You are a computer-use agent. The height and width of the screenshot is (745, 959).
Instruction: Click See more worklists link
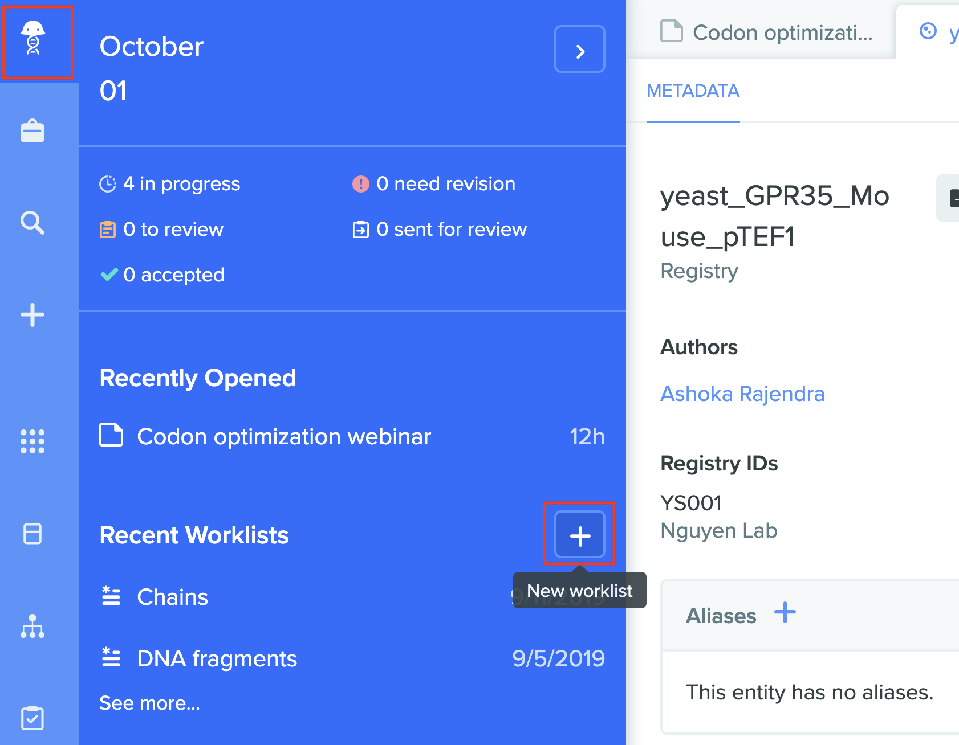tap(150, 703)
